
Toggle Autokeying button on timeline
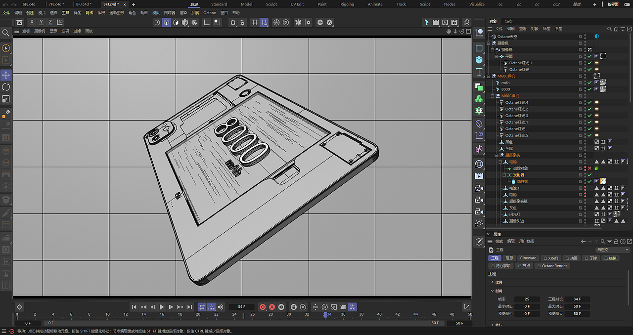(x=271, y=307)
